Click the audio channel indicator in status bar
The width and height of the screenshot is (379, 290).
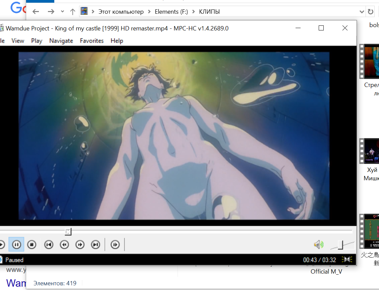click(347, 260)
